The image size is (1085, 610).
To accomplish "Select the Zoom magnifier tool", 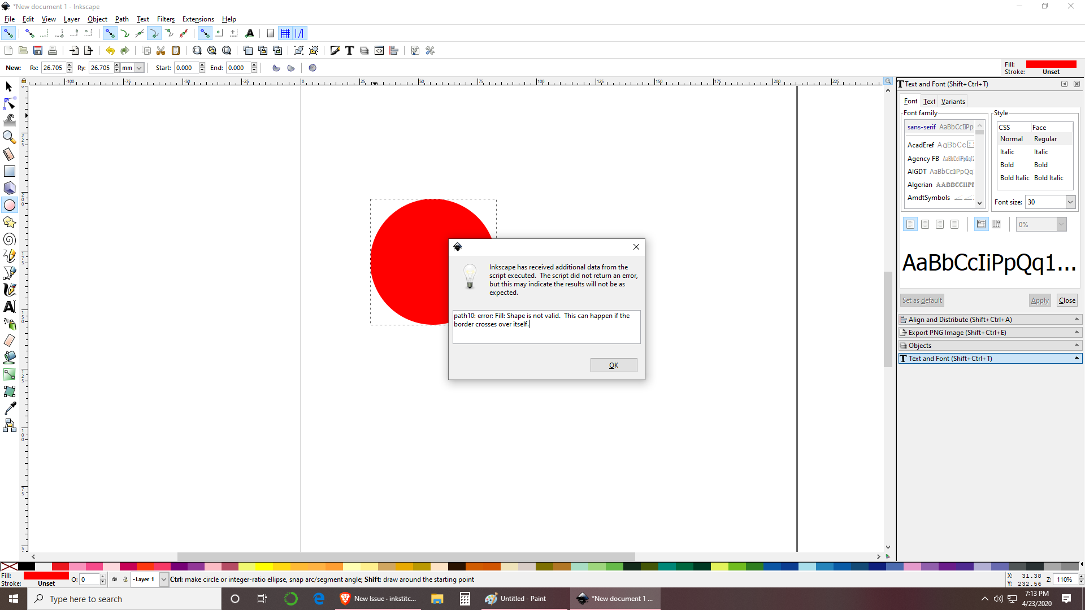I will tap(10, 137).
